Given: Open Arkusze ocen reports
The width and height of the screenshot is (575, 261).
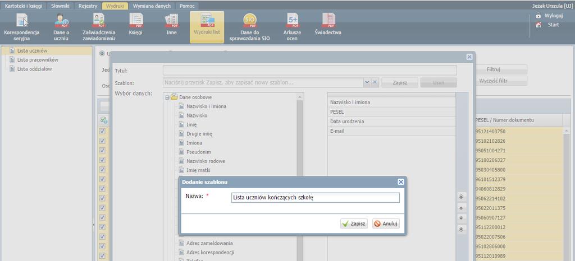Looking at the screenshot, I should (292, 26).
